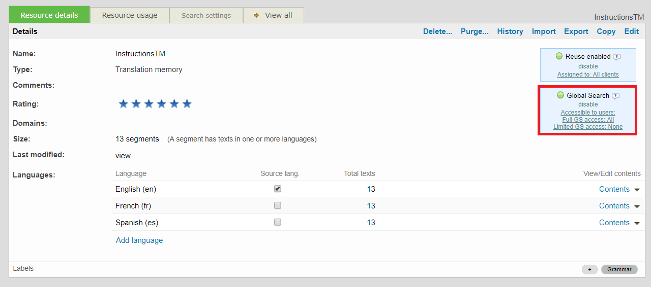Disable reuse via the disable link

[588, 66]
